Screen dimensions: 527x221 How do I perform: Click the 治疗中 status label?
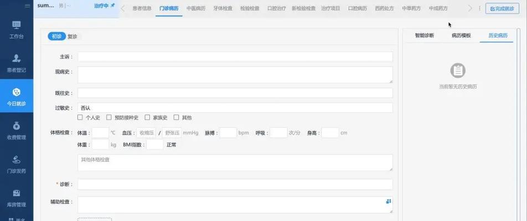101,6
